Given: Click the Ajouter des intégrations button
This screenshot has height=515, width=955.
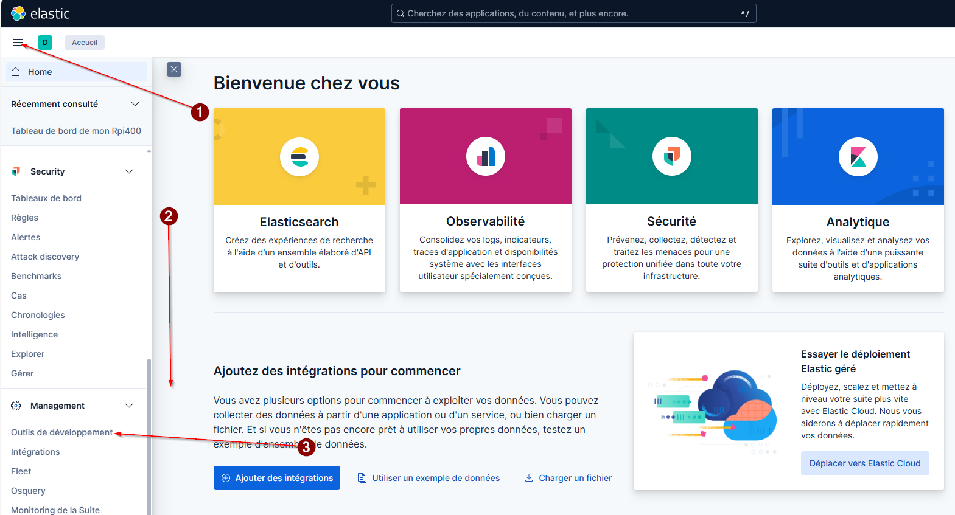Looking at the screenshot, I should 277,478.
